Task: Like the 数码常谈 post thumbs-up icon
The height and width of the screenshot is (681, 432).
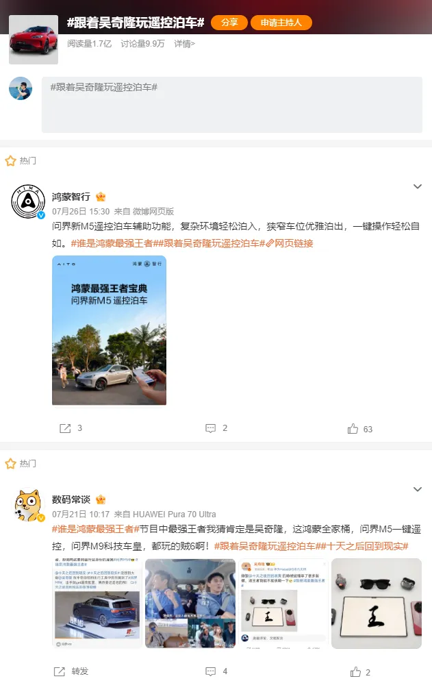Action: 355,672
